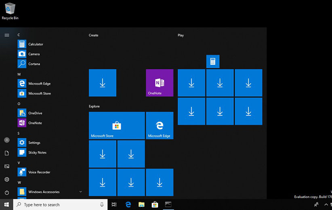
Task: Expand the Start hamburger menu
Action: tap(6, 35)
